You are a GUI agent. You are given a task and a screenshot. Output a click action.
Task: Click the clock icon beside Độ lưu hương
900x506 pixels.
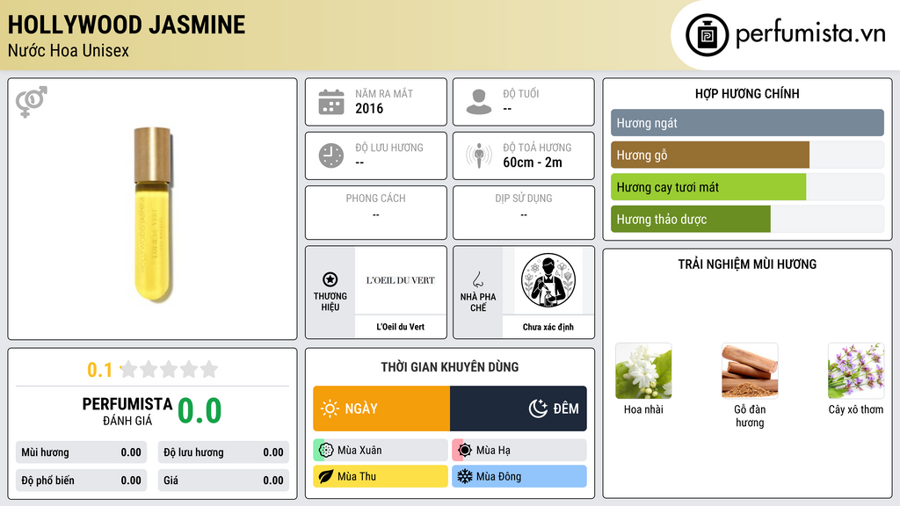pyautogui.click(x=331, y=155)
